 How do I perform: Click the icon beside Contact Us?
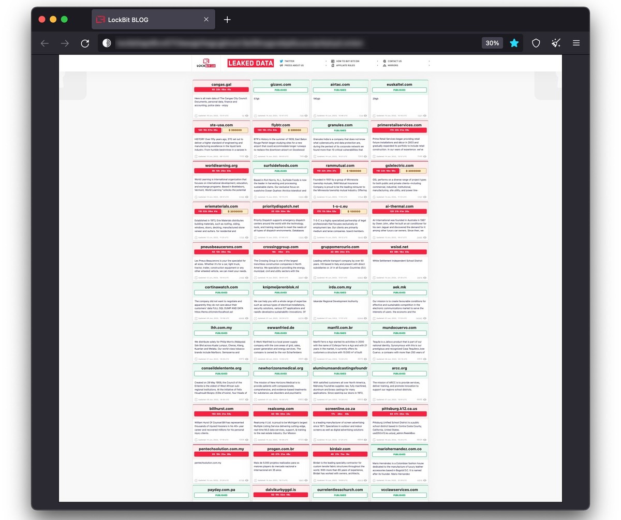(x=385, y=61)
